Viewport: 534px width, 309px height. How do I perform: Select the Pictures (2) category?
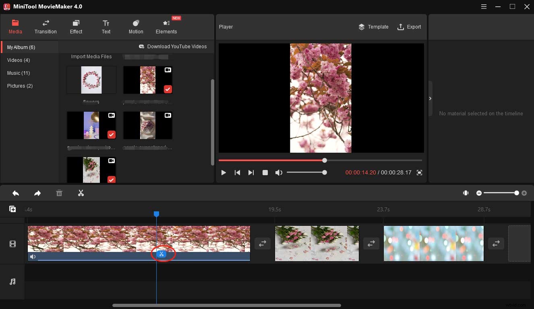[x=20, y=86]
